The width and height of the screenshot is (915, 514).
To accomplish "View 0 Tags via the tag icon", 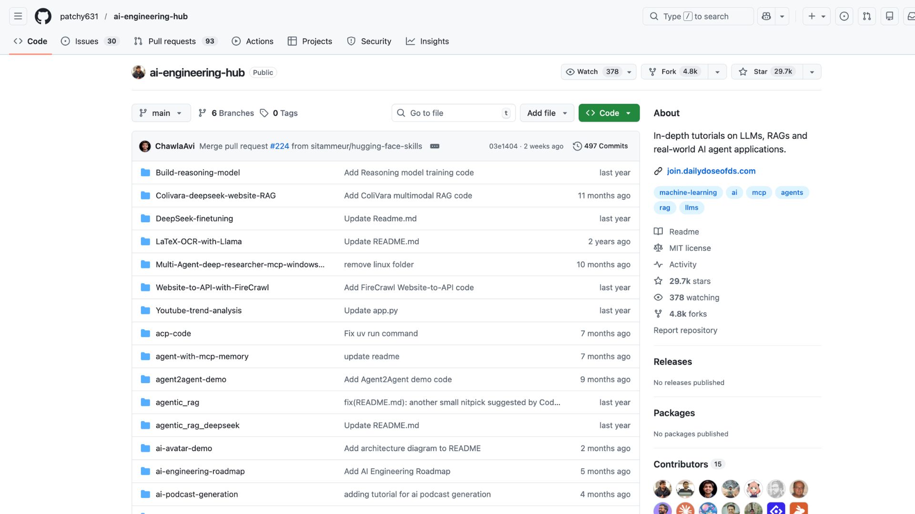I will (x=264, y=113).
